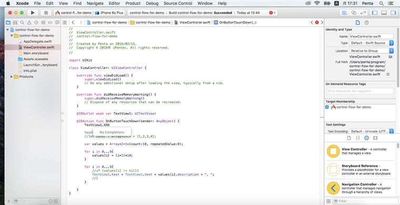Image resolution: width=400 pixels, height=205 pixels.
Task: Switch to Standard editor
Action: 344,13
